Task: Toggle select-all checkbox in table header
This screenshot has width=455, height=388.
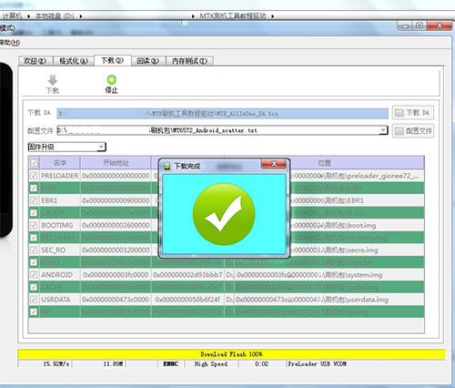Action: click(34, 163)
